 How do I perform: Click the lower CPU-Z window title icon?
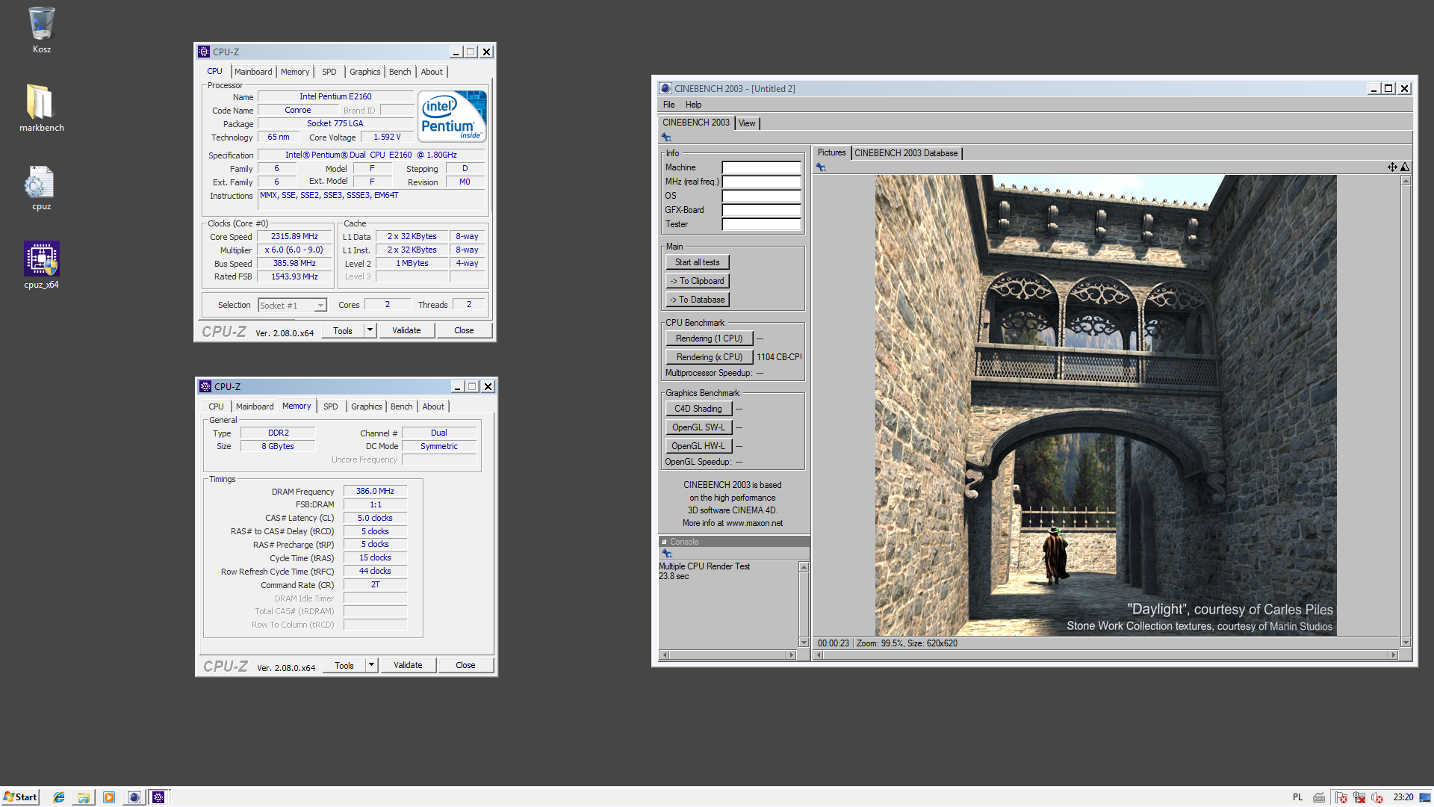click(x=205, y=386)
